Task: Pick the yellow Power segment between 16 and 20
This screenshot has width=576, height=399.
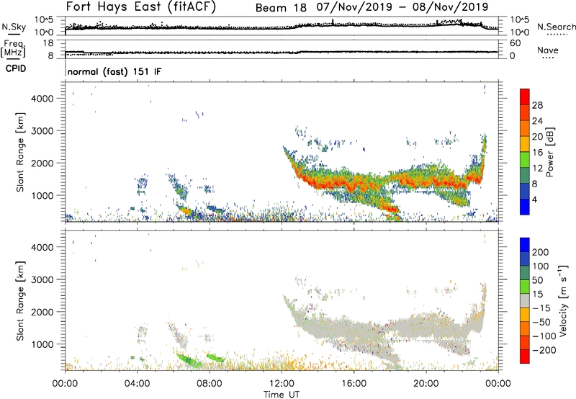Action: 525,144
